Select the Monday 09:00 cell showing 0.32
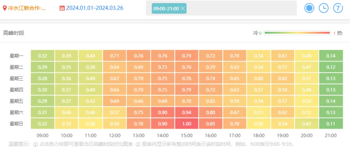Viewport: 350px width, 153px height. click(43, 55)
